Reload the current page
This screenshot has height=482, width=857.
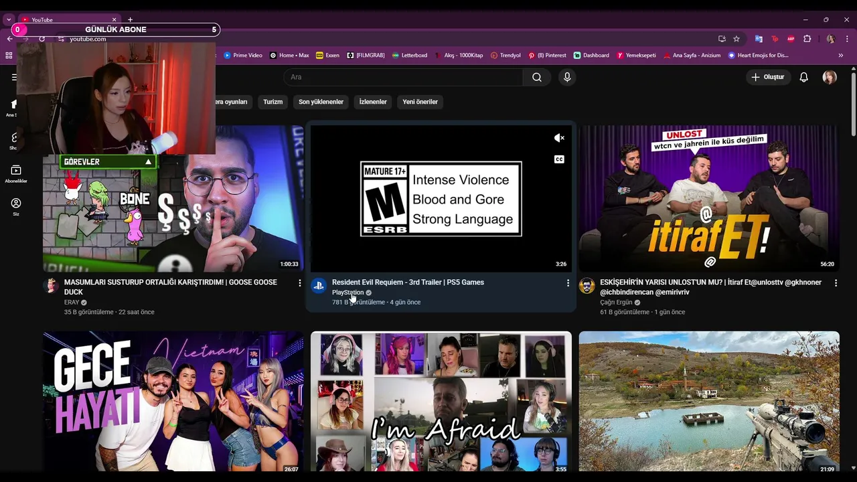[x=42, y=39]
